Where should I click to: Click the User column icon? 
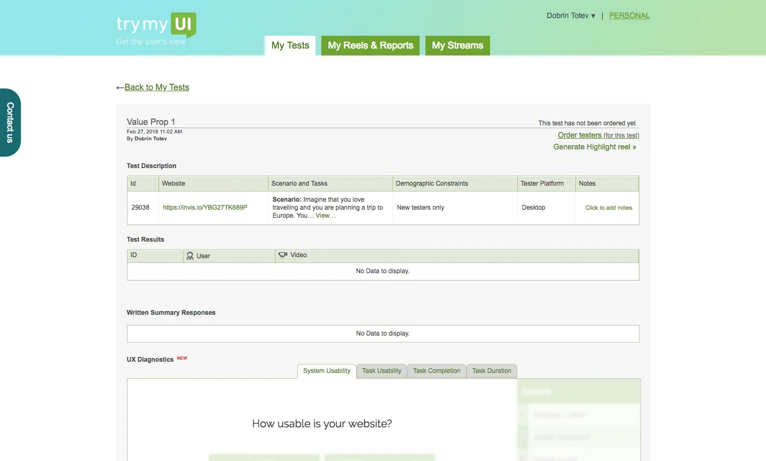point(190,256)
